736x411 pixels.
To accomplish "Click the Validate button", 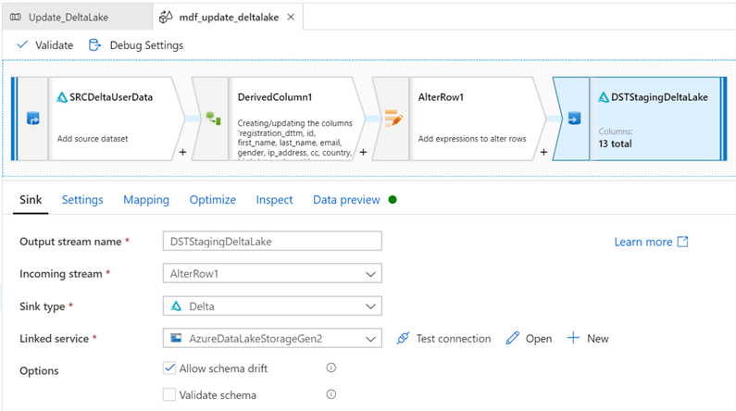I will [44, 44].
